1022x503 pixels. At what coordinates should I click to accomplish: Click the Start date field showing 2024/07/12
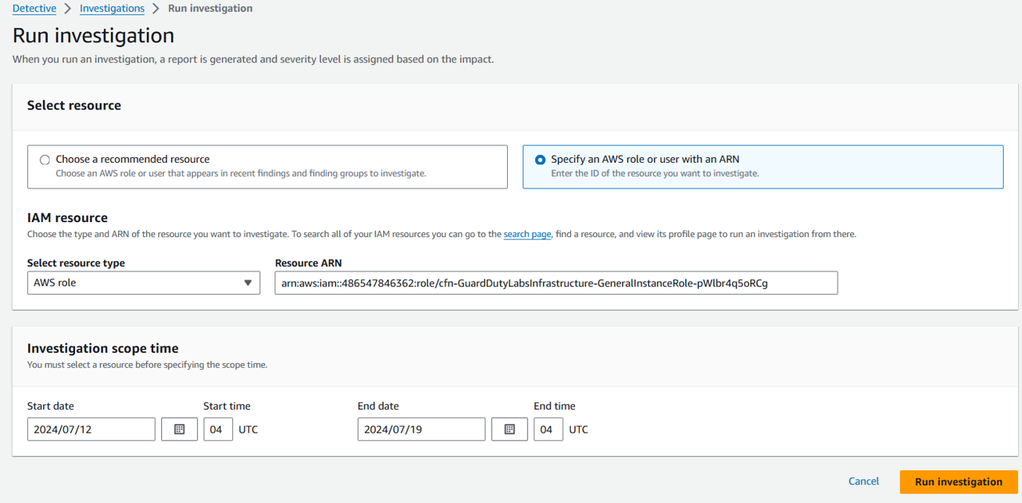(91, 430)
